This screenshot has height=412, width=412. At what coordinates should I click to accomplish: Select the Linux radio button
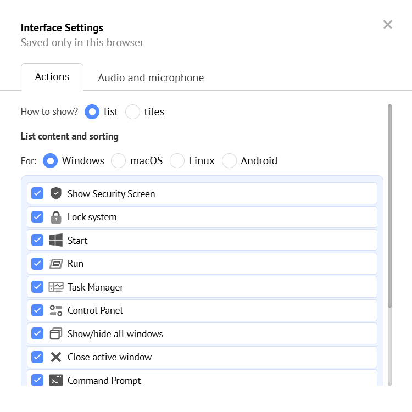click(x=177, y=161)
